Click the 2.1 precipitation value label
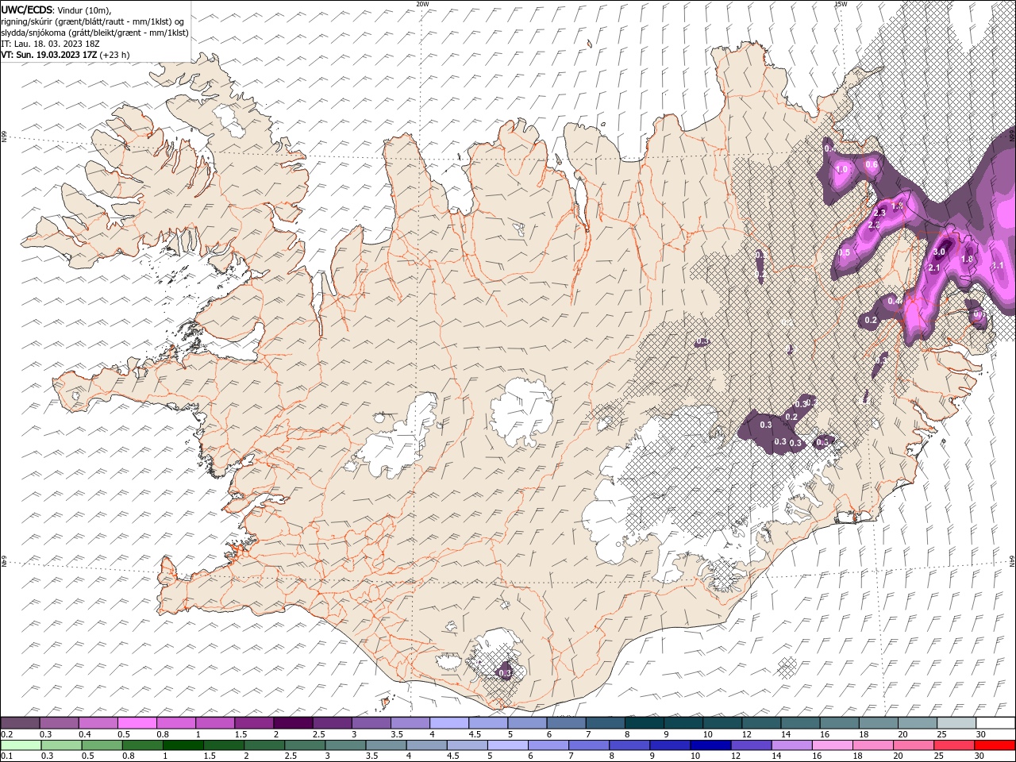 point(934,267)
